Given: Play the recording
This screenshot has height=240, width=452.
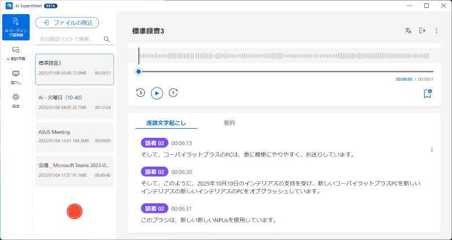Looking at the screenshot, I should tap(157, 93).
